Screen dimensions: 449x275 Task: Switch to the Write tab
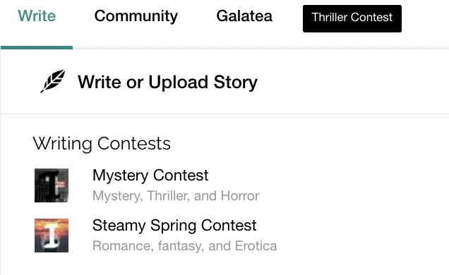tap(37, 16)
